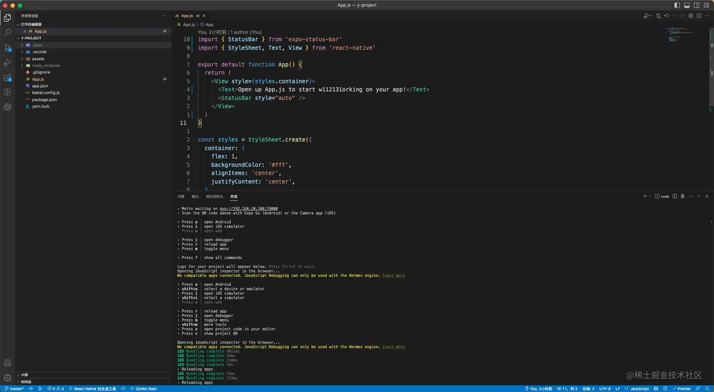The height and width of the screenshot is (392, 714).
Task: Open package.json in the explorer
Action: [x=44, y=100]
